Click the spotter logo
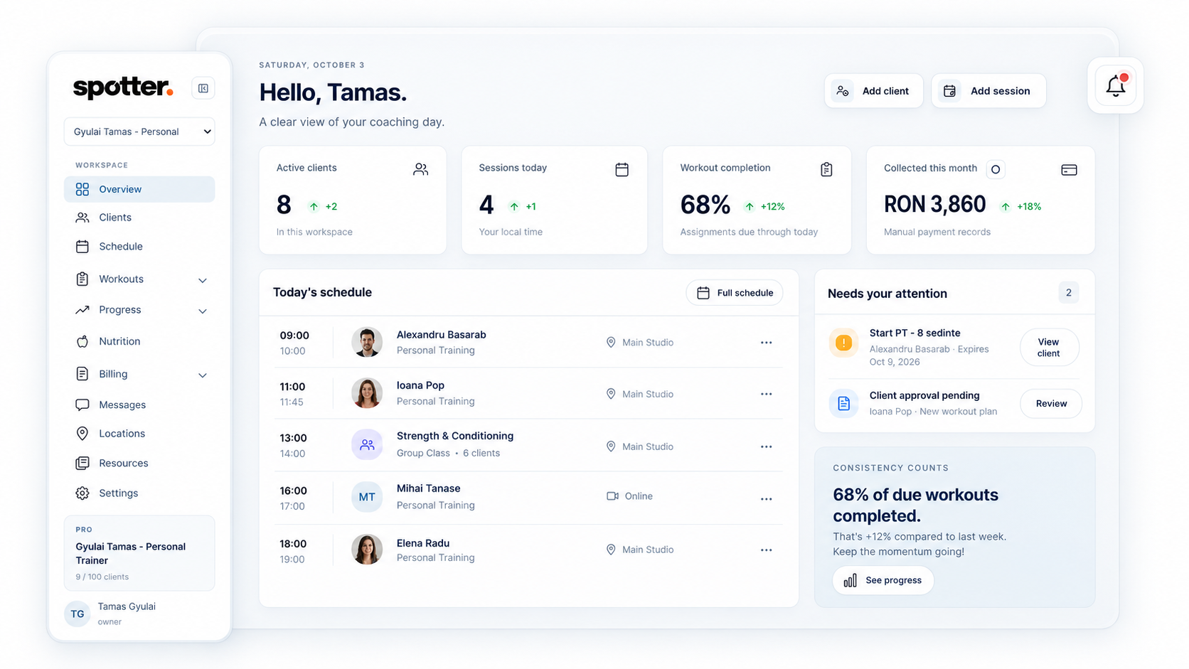 (x=123, y=87)
